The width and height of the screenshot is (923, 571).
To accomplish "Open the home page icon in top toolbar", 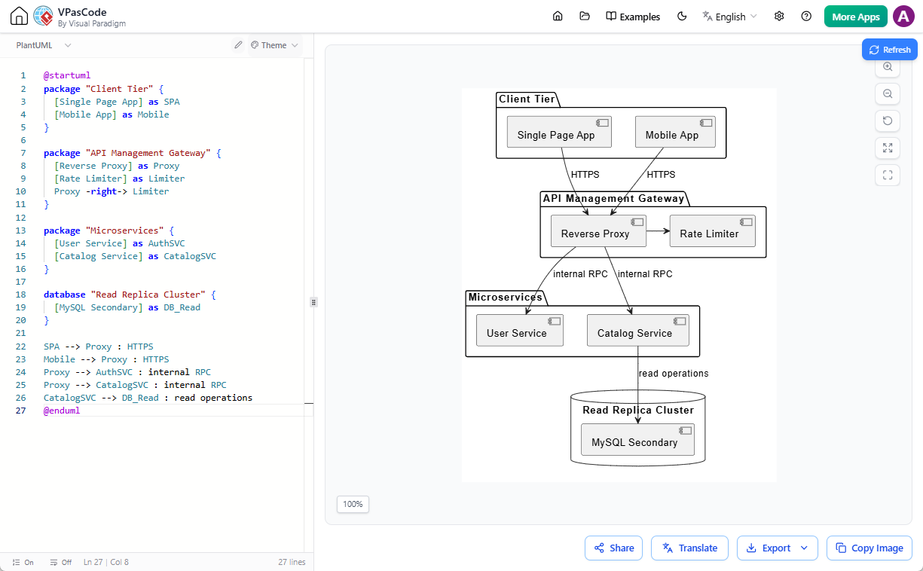I will [558, 17].
